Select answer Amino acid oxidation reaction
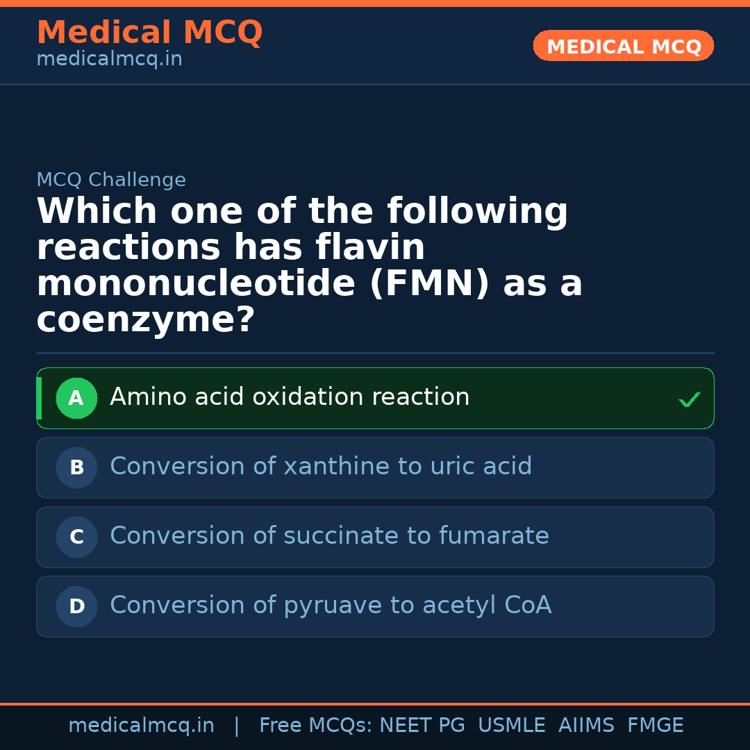 click(290, 397)
